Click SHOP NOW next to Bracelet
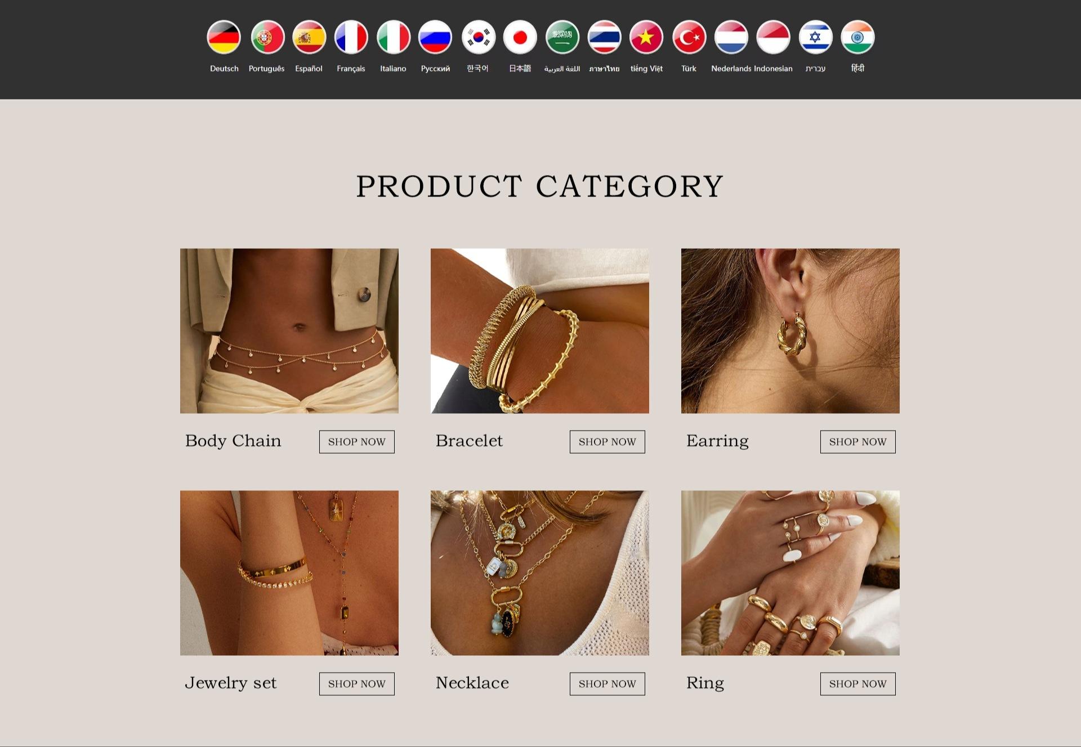 [x=607, y=442]
